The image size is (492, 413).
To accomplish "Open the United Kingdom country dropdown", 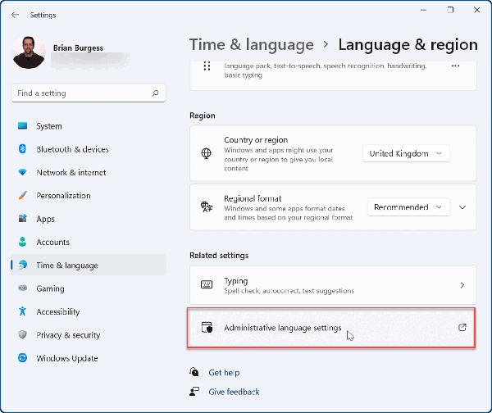I will pyautogui.click(x=406, y=153).
